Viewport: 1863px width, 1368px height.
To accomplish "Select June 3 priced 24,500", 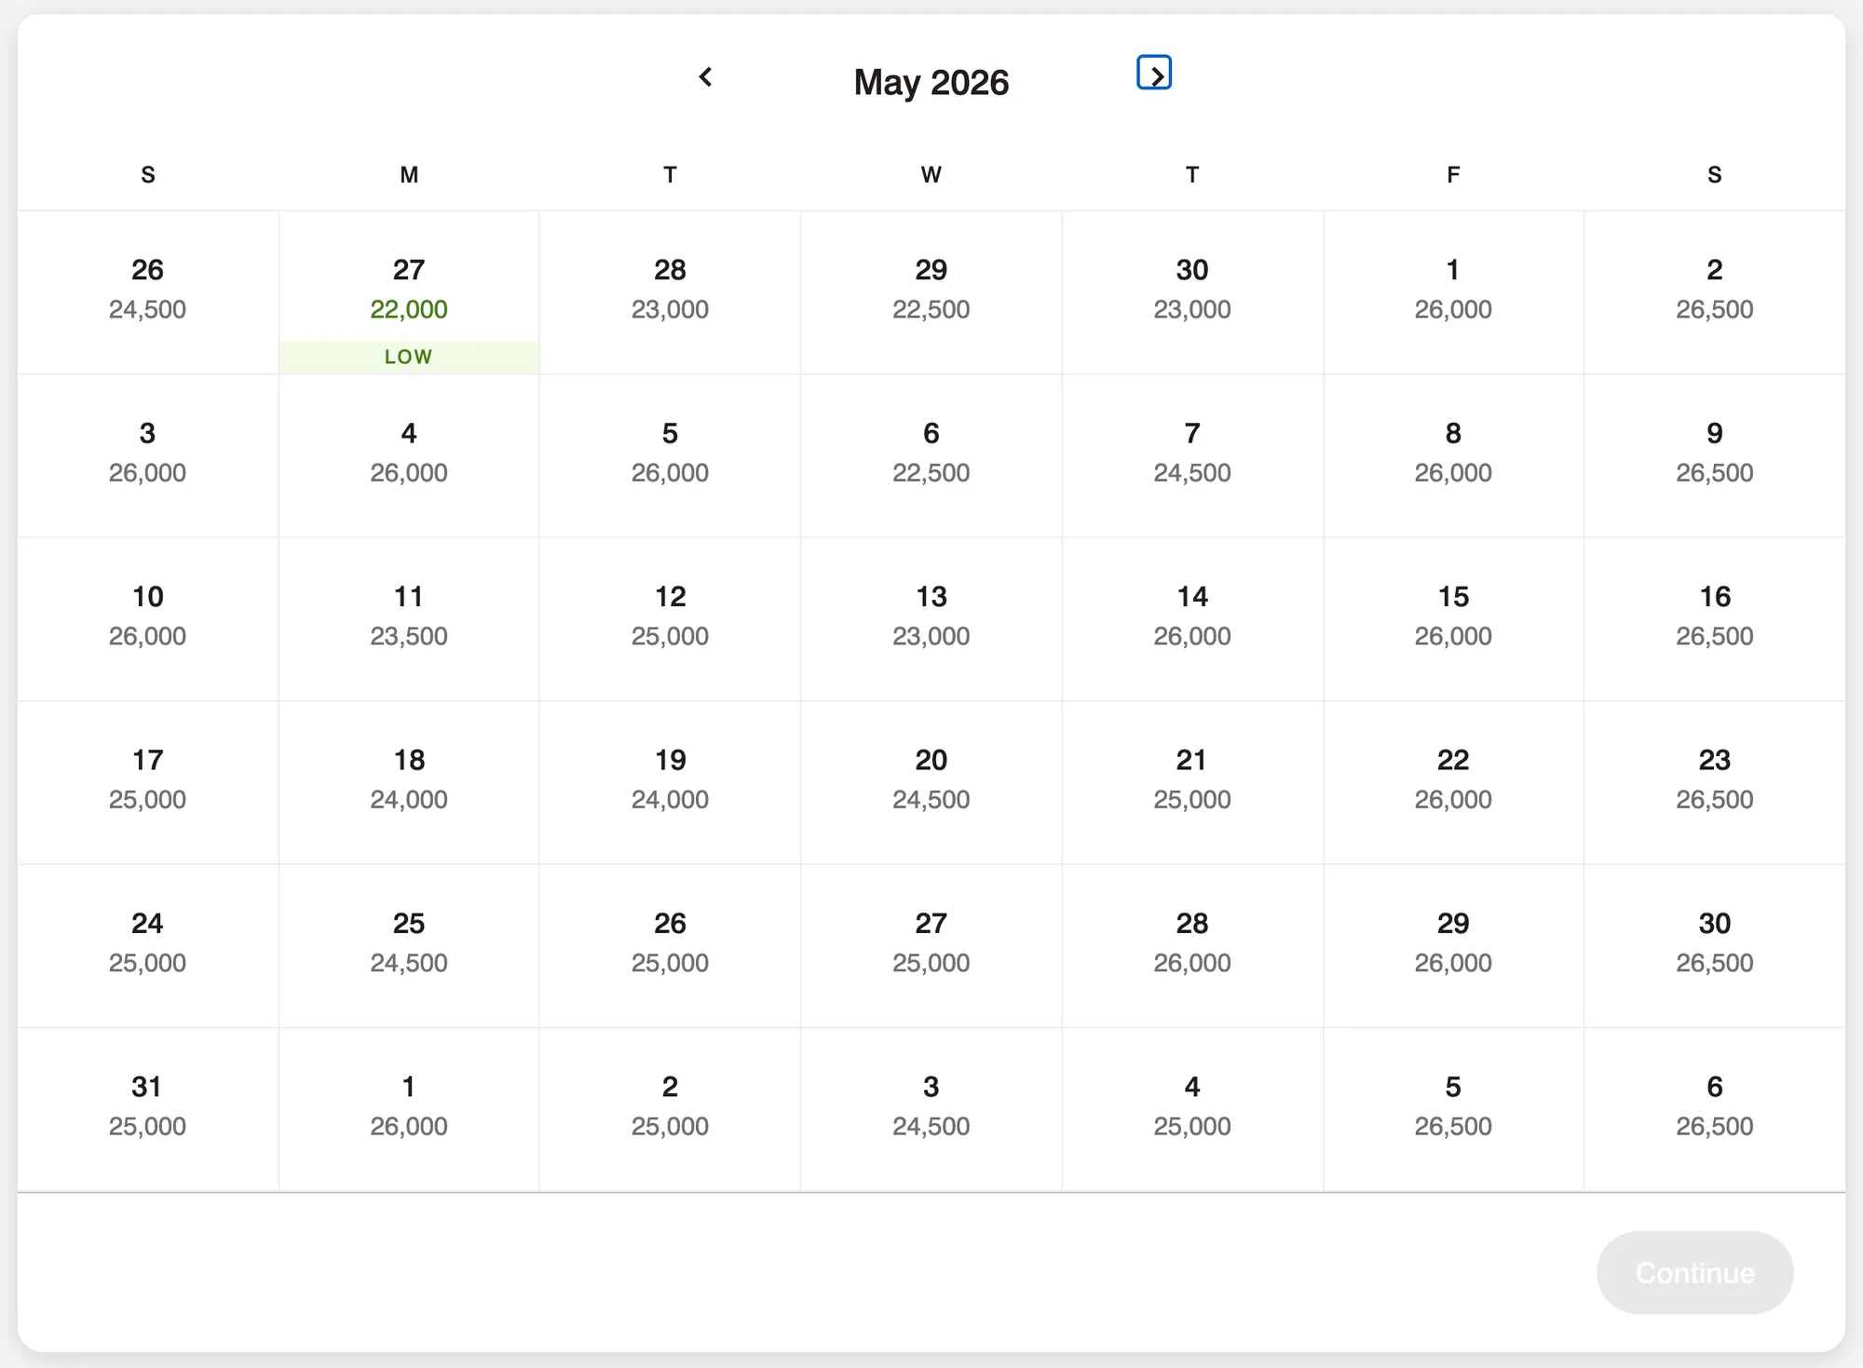I will 931,1109.
